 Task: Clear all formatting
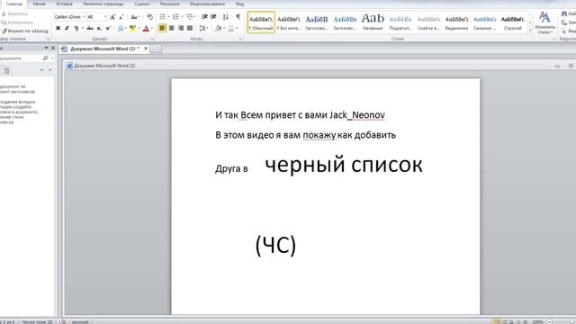click(x=149, y=17)
